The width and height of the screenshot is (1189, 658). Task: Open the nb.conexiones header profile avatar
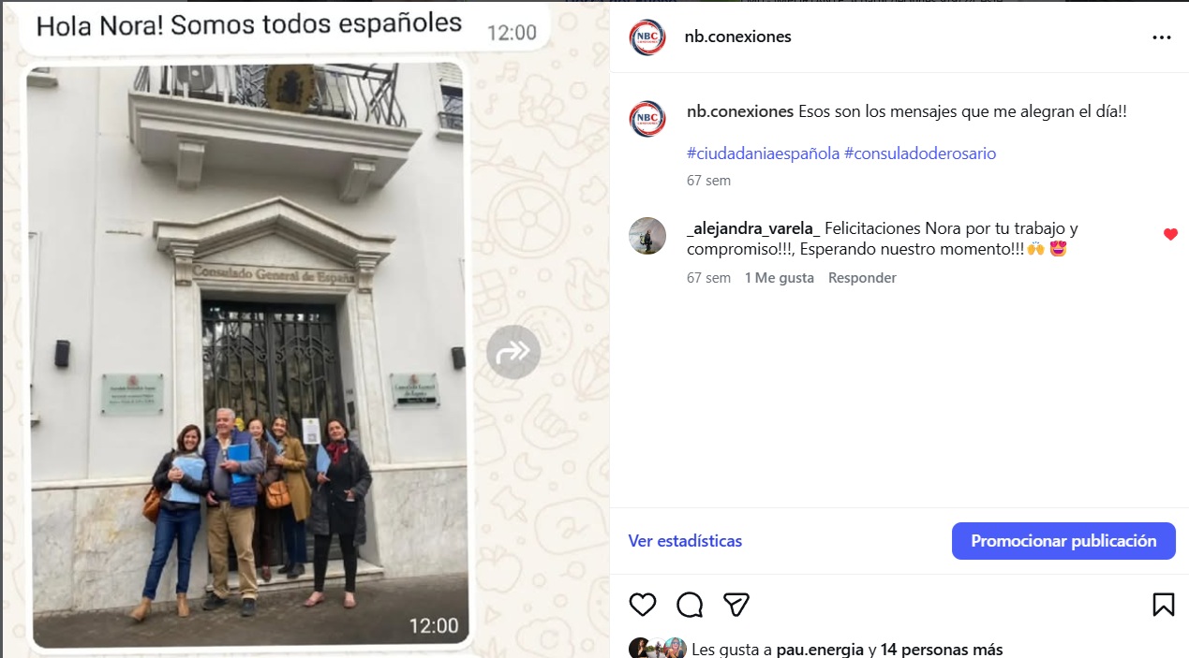tap(647, 37)
